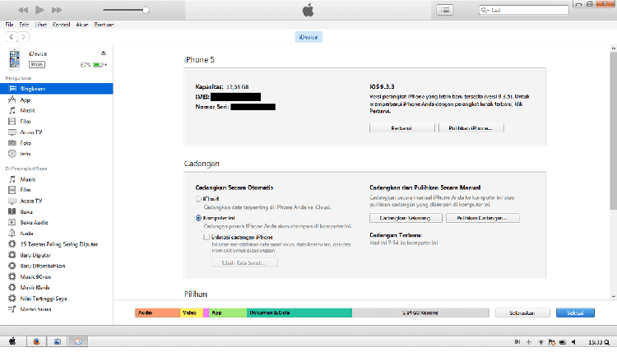Image resolution: width=617 pixels, height=352 pixels.
Task: Click the previous track rewind button
Action: click(23, 10)
